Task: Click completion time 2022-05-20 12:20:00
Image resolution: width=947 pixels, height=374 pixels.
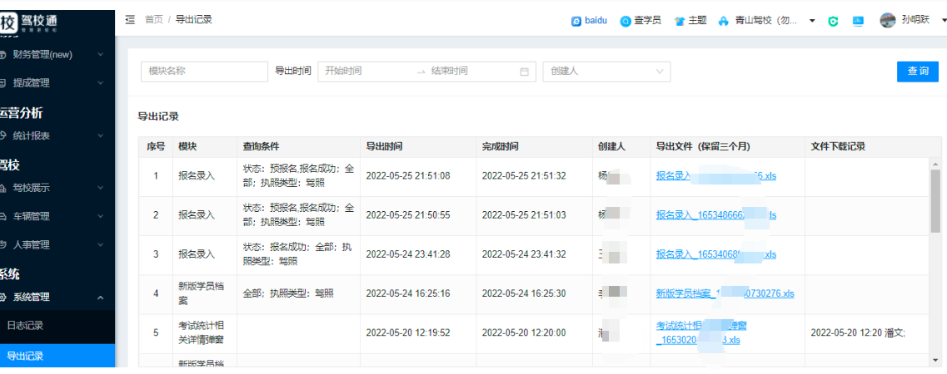Action: pos(524,333)
